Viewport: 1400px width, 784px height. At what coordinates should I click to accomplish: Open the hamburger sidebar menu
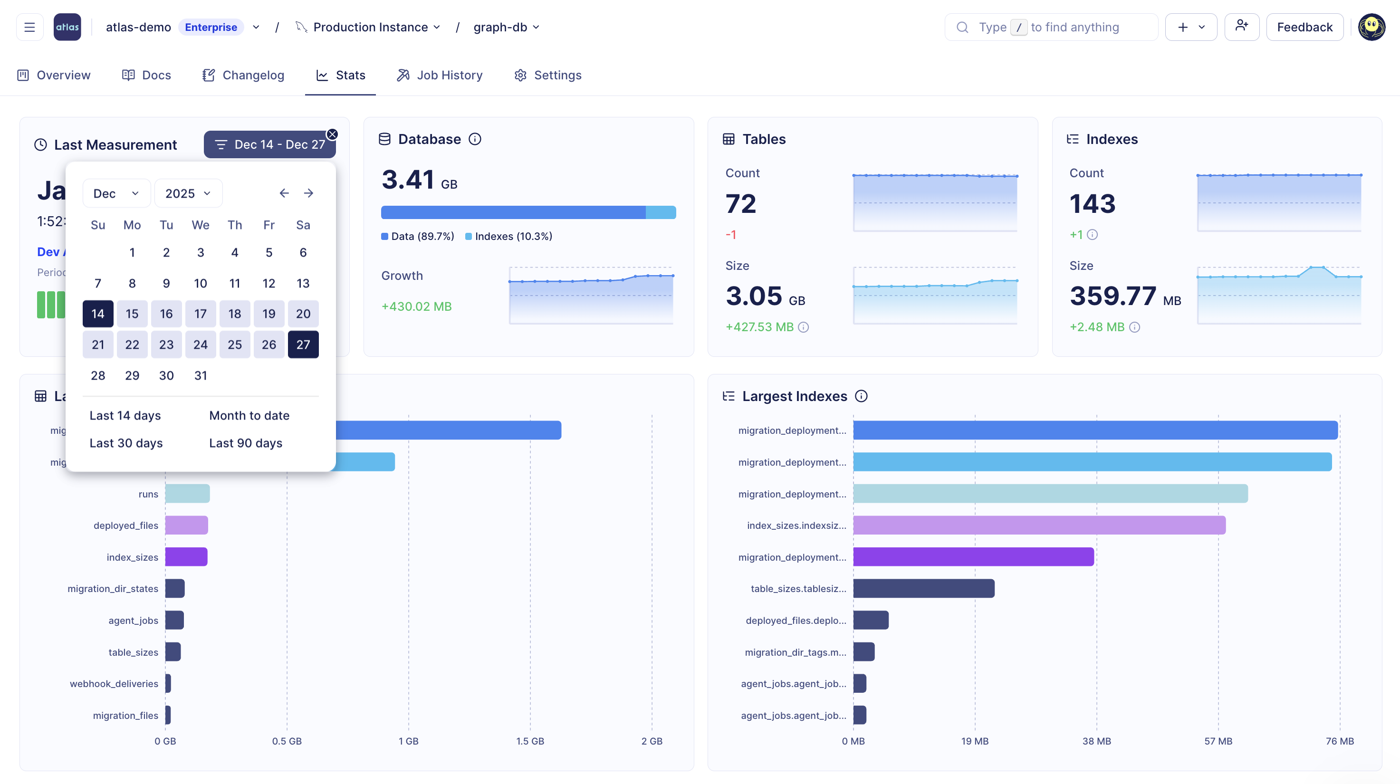(x=29, y=27)
